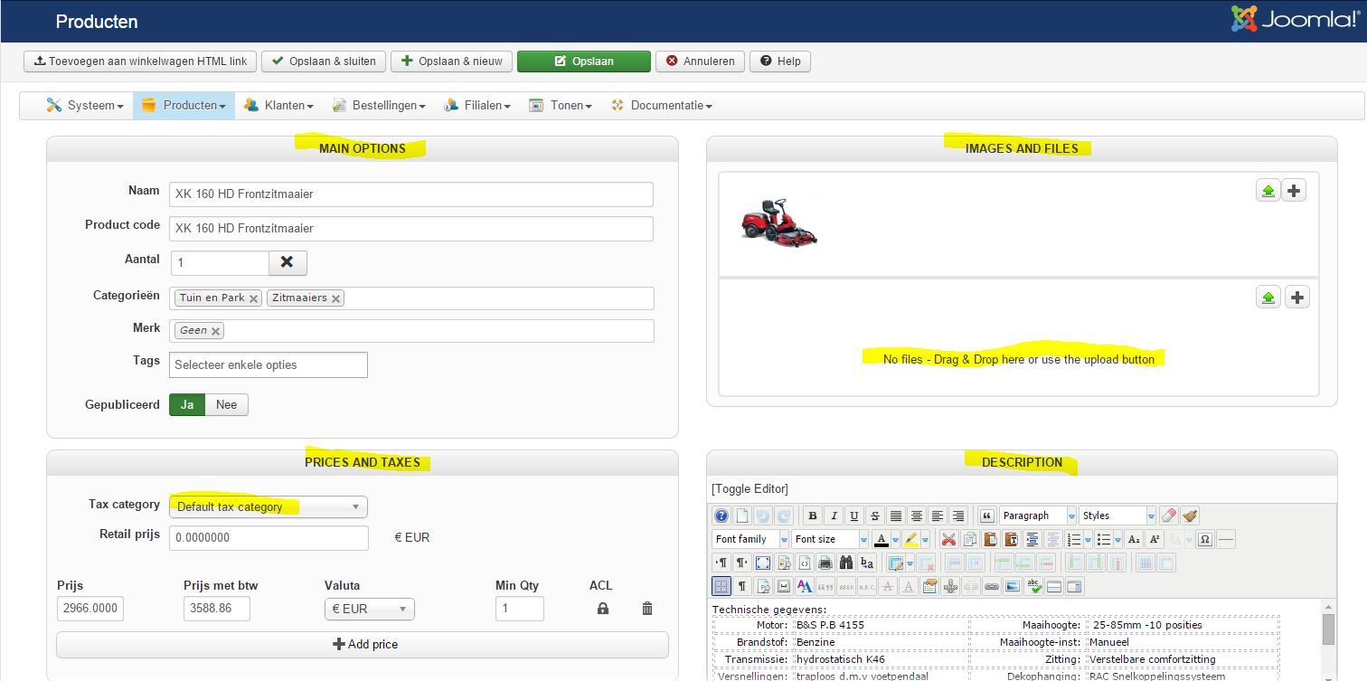Toggle superscript formatting
The image size is (1367, 681).
coord(1155,539)
